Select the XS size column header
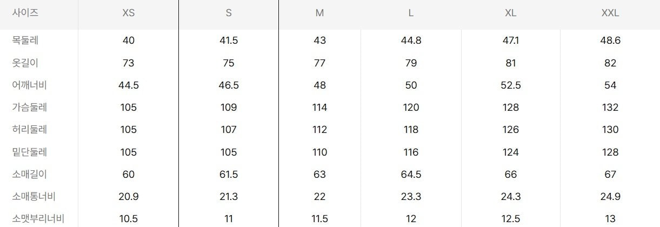Image resolution: width=660 pixels, height=227 pixels. (x=128, y=14)
